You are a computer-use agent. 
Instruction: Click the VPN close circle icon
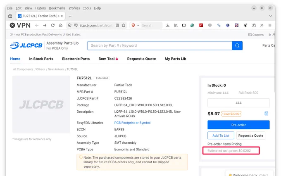click(12, 26)
